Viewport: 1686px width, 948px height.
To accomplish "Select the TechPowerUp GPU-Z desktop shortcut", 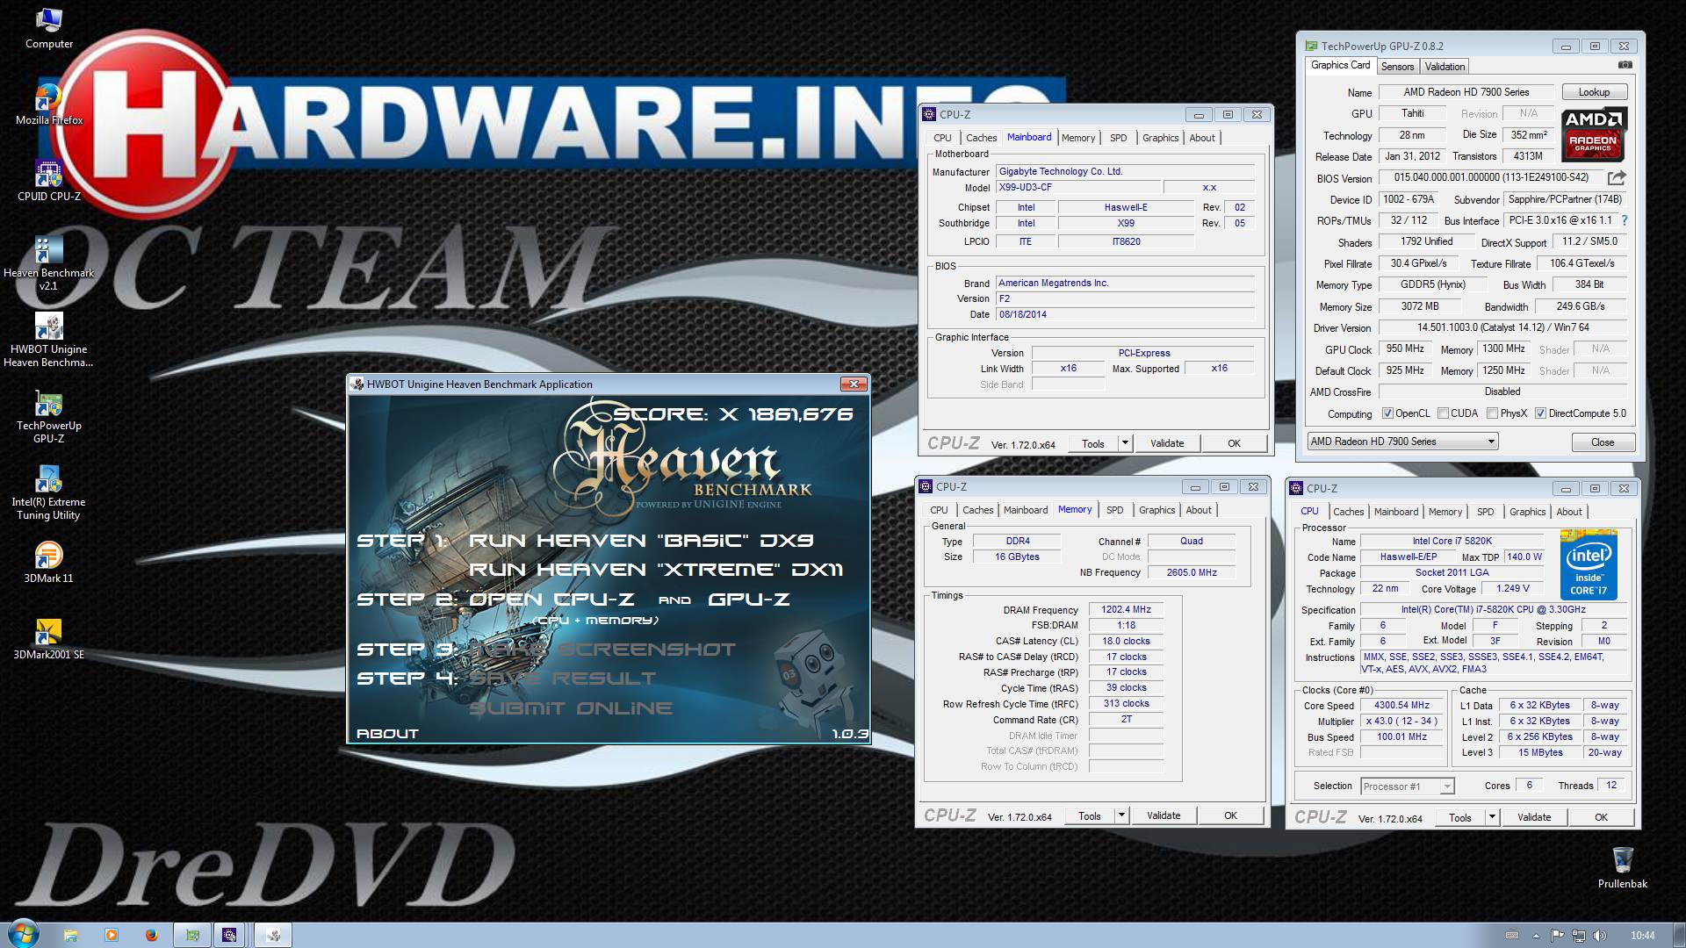I will coord(49,417).
